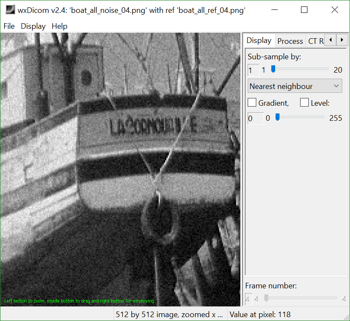The image size is (350, 321).
Task: Open the Display menu
Action: click(x=33, y=26)
